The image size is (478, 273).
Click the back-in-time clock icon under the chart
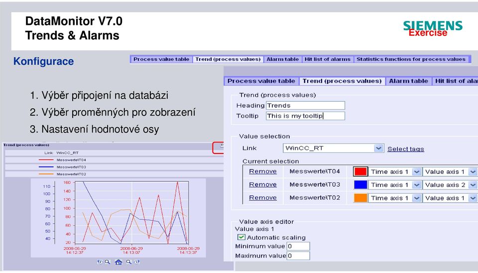coord(100,262)
